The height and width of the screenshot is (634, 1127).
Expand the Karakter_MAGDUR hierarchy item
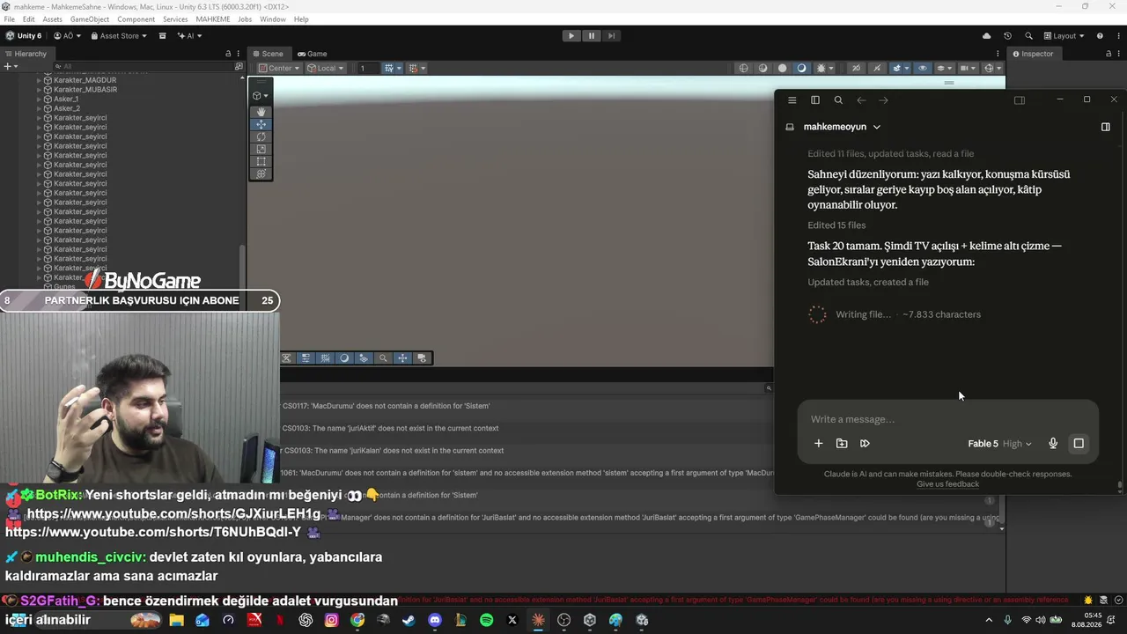pyautogui.click(x=40, y=80)
